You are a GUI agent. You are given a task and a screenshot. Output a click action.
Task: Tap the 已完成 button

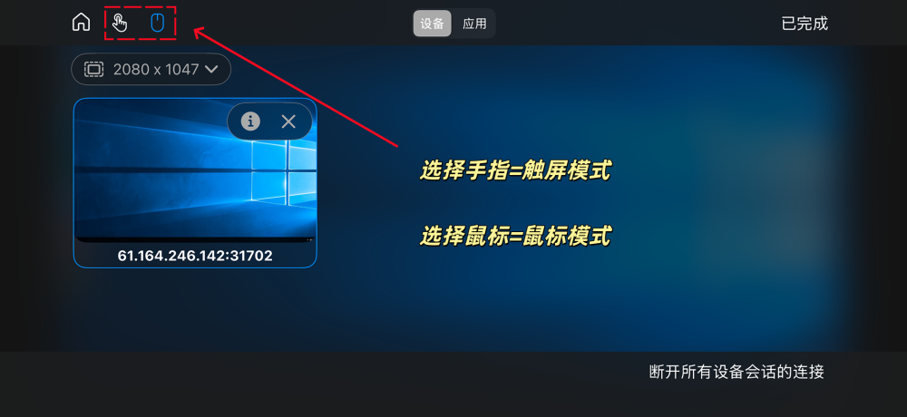(x=805, y=24)
